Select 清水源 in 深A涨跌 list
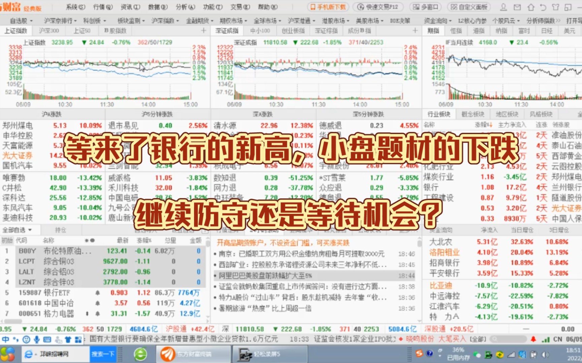The height and width of the screenshot is (363, 582). [264, 125]
